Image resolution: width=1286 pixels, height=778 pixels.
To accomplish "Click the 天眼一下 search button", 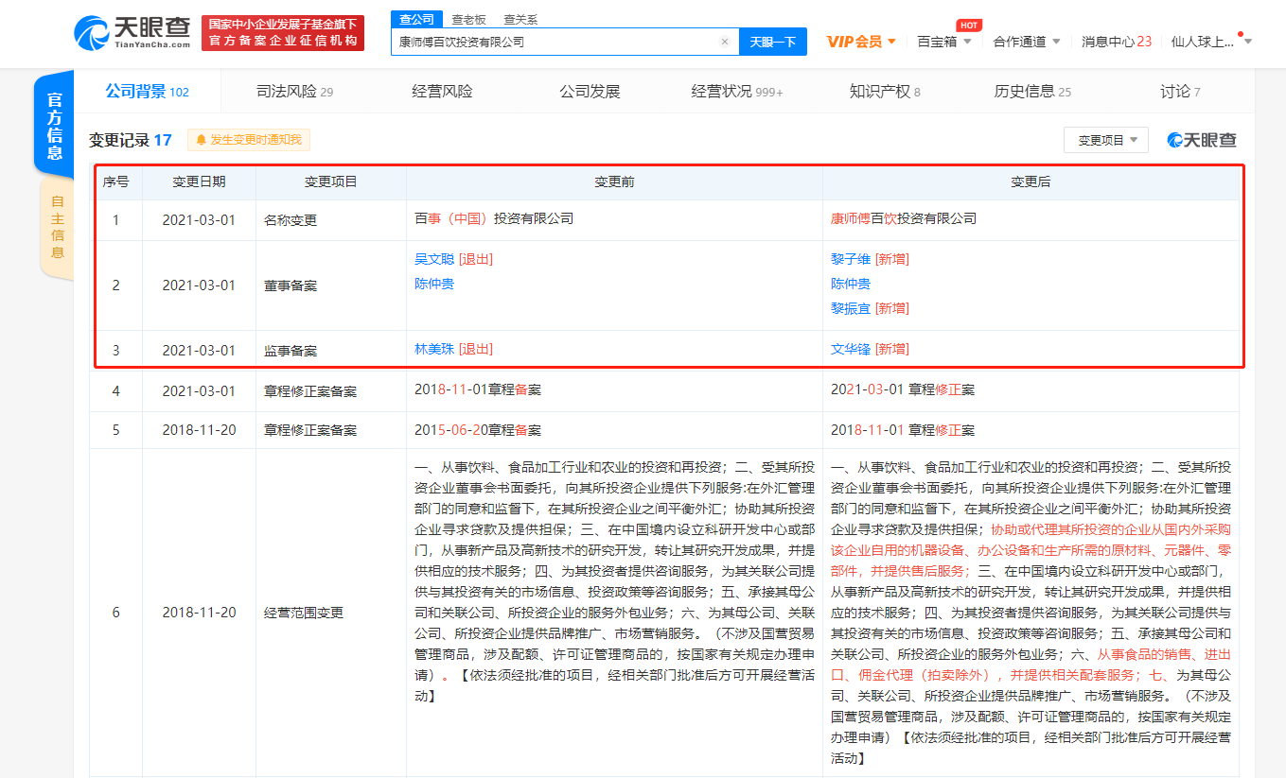I will click(772, 42).
